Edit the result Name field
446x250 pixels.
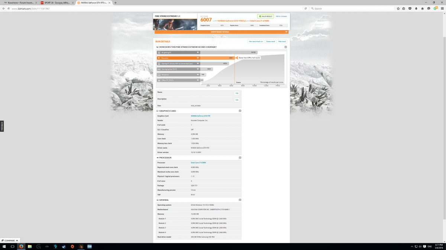237,93
